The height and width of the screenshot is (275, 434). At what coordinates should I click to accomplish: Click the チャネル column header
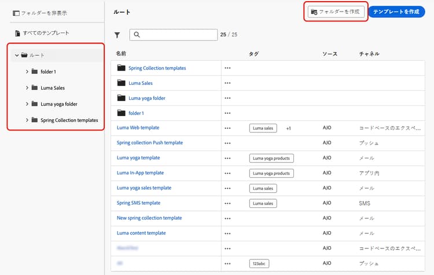tap(369, 54)
